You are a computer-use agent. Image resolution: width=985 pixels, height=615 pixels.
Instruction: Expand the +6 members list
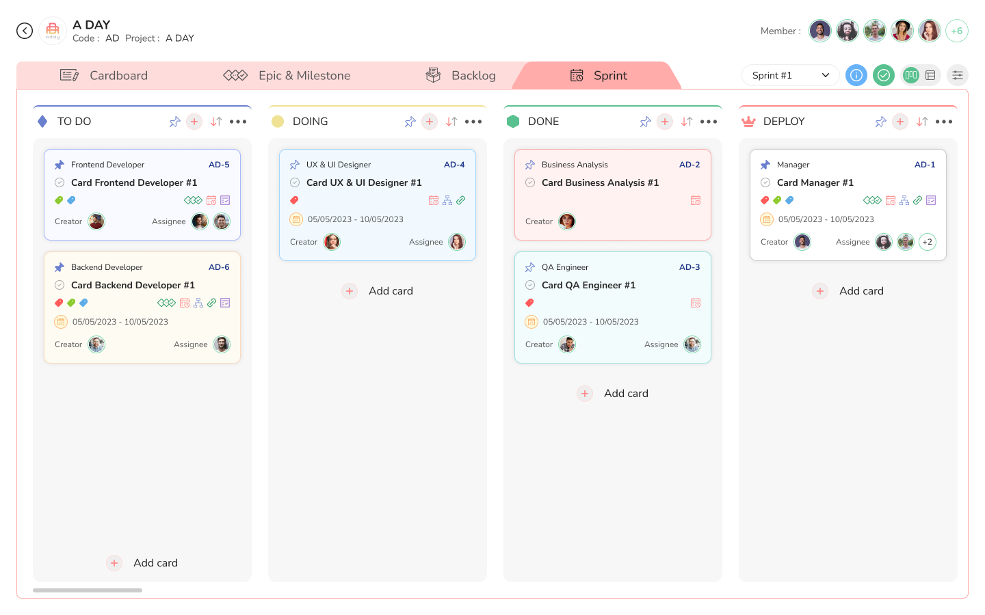tap(956, 31)
